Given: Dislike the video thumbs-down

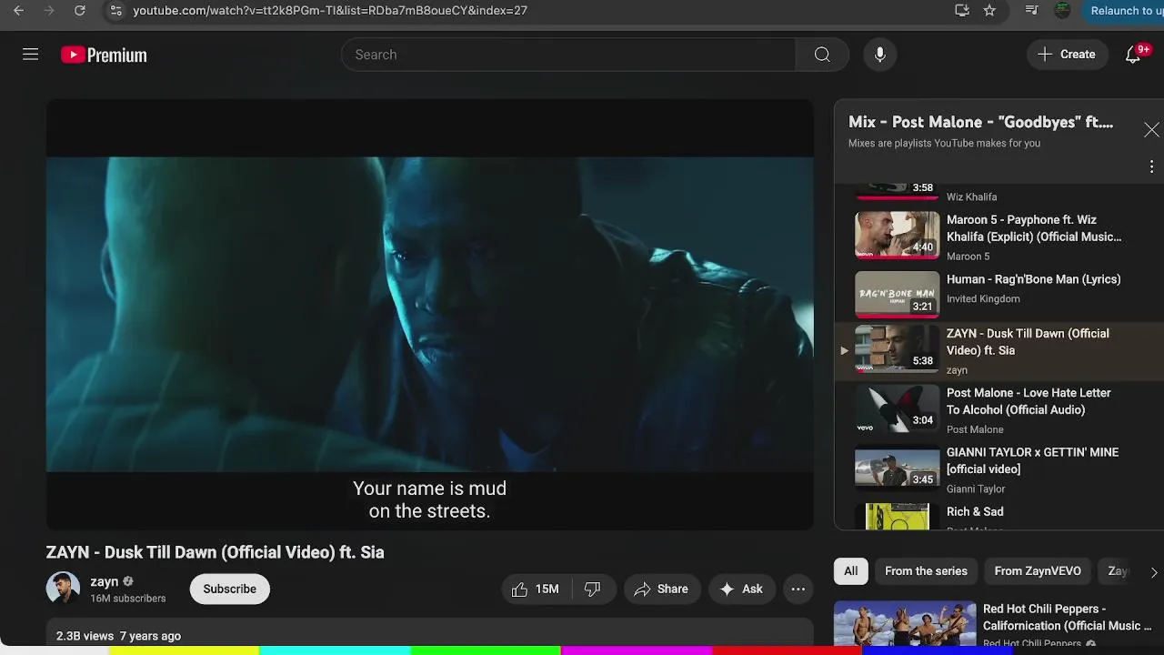Looking at the screenshot, I should (x=592, y=589).
